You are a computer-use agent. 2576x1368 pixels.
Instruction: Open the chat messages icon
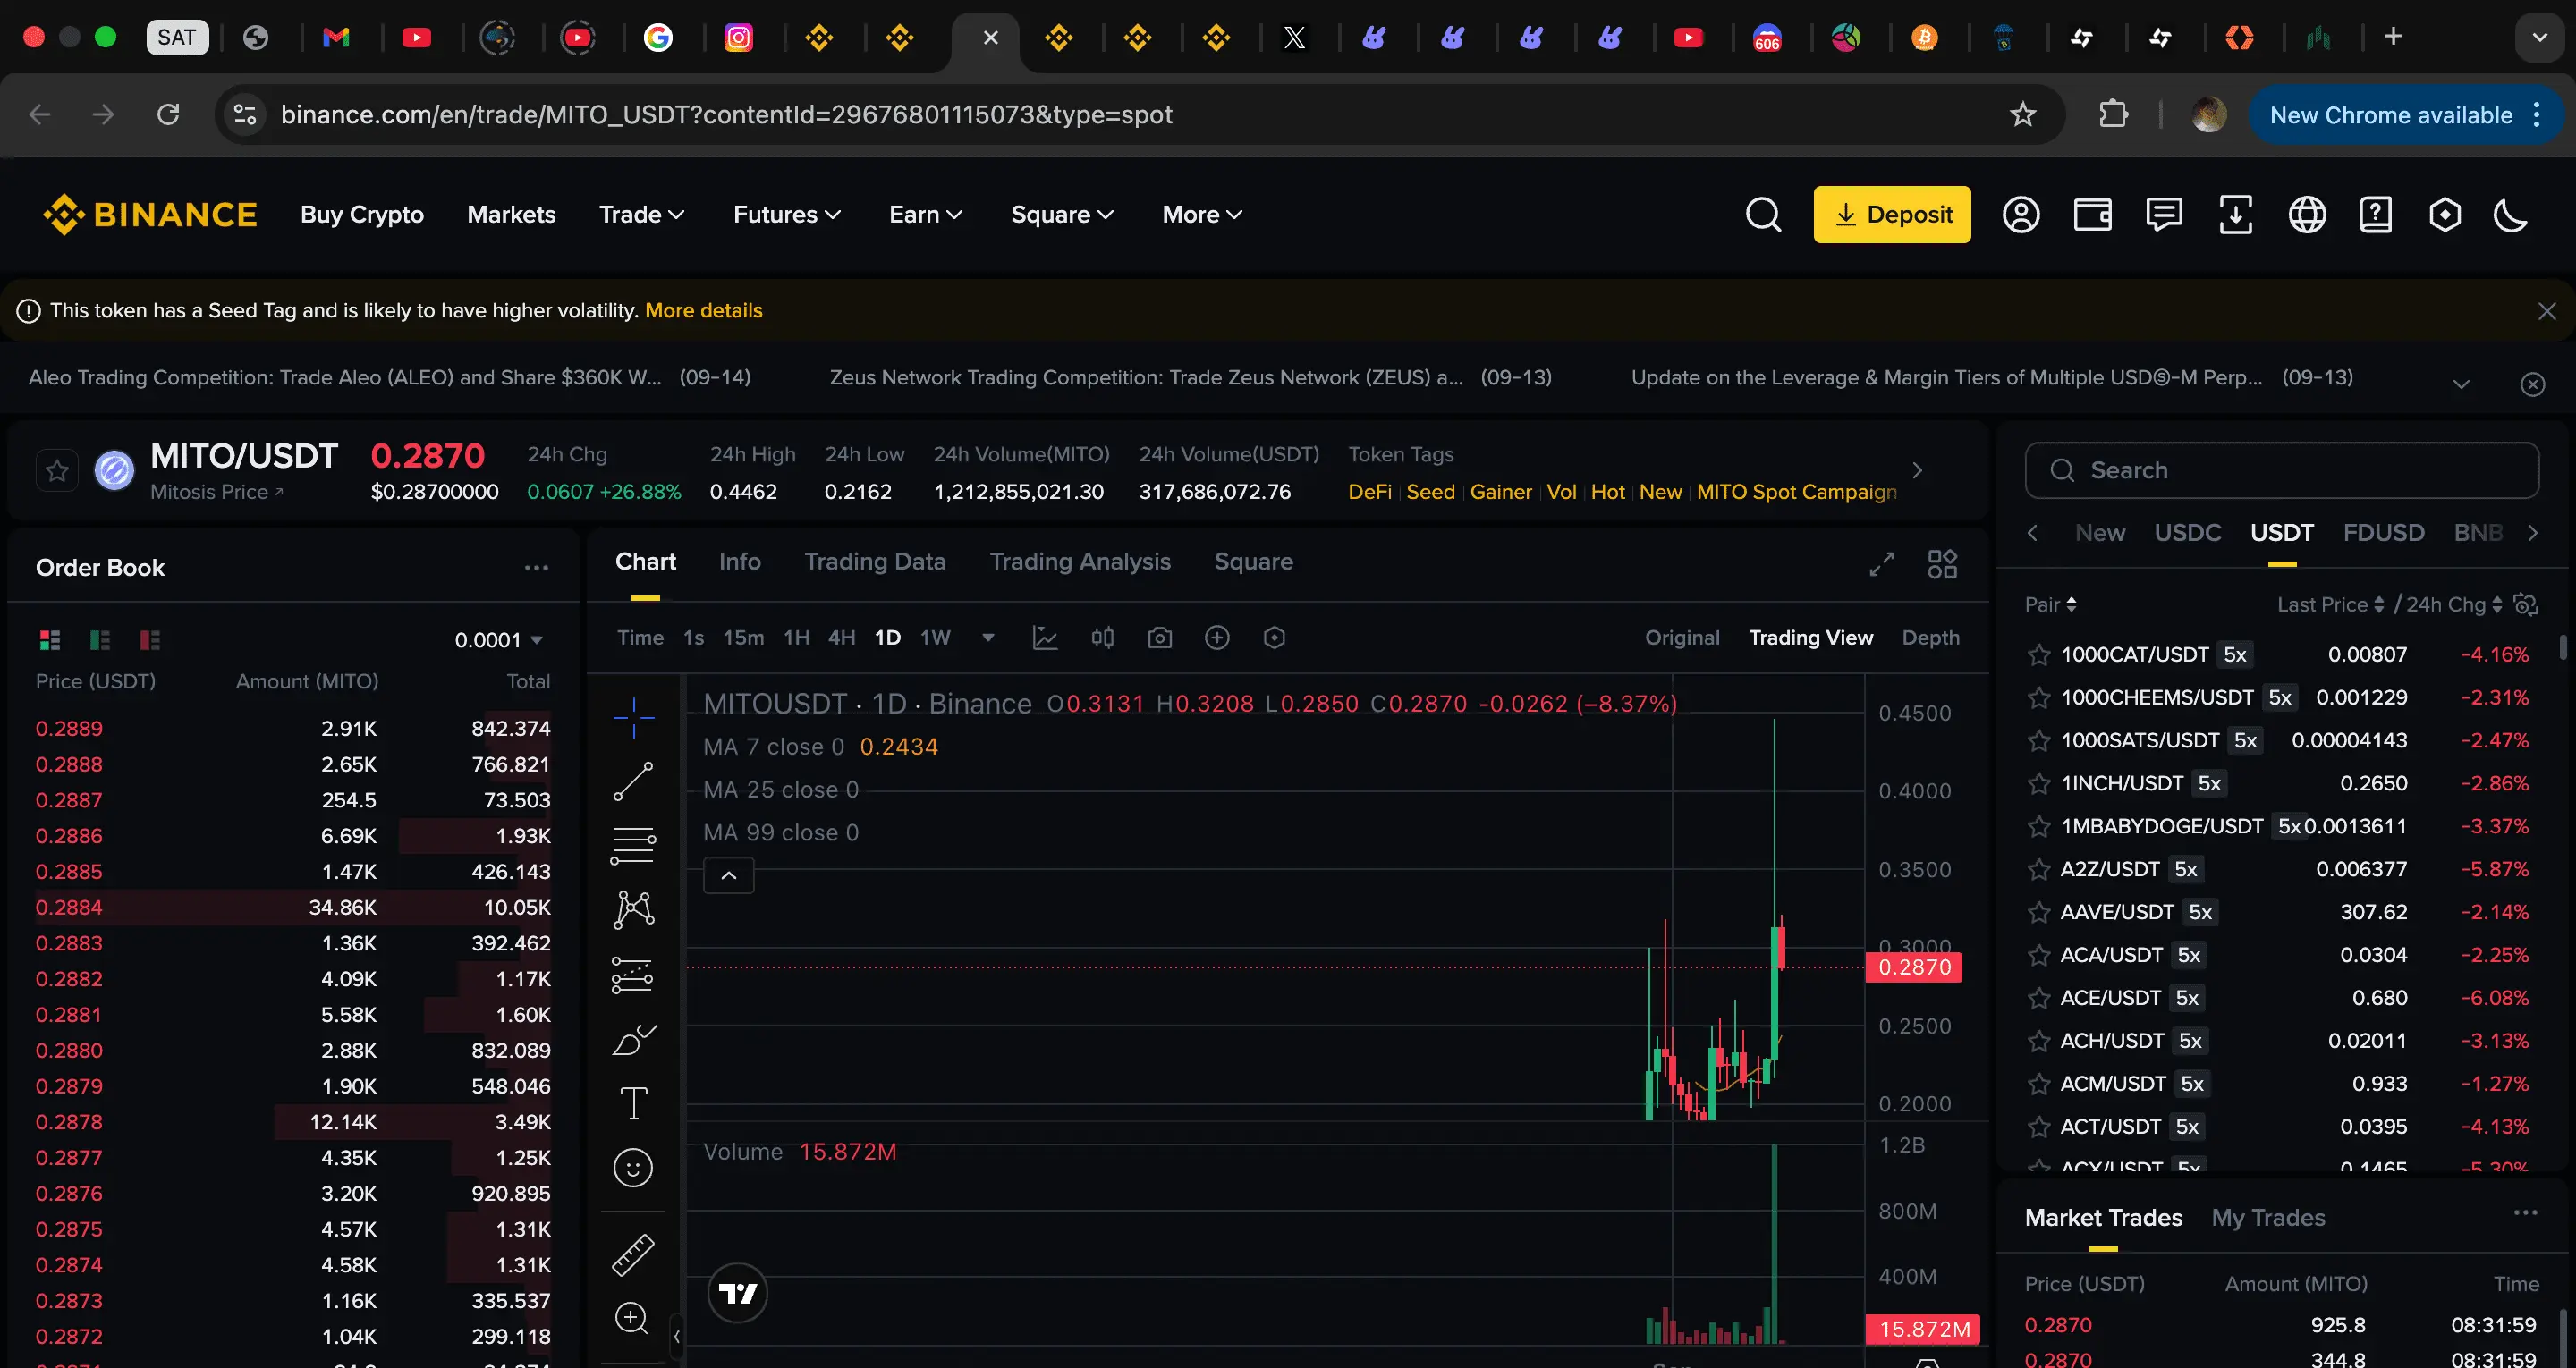2164,215
